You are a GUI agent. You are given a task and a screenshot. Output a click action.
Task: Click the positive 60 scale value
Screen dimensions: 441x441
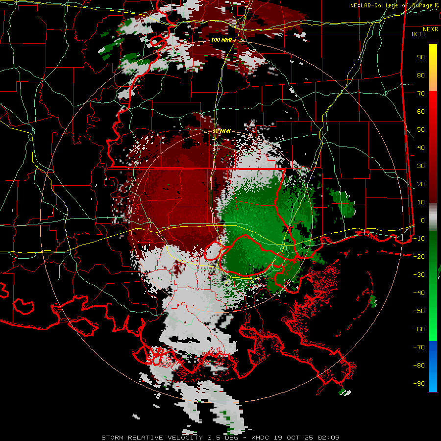click(421, 111)
